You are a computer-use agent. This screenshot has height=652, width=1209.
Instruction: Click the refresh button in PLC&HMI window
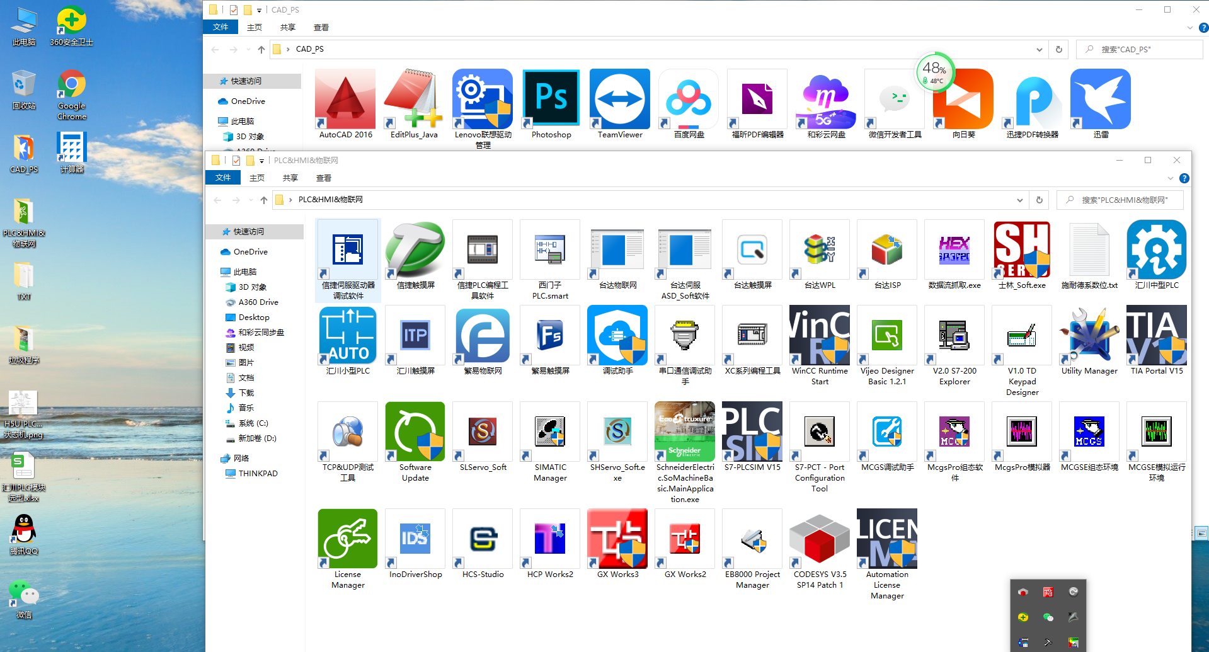click(1040, 200)
